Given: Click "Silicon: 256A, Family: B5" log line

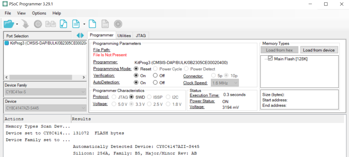Looking at the screenshot, I should [x=135, y=154].
